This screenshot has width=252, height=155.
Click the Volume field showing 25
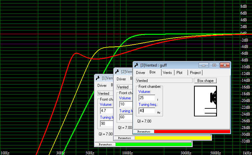147,98
